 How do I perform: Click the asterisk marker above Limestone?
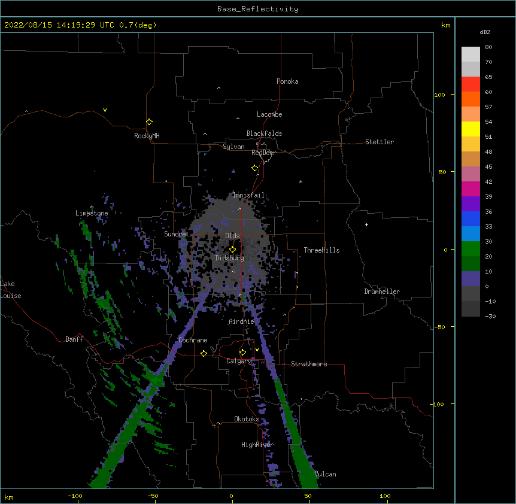point(92,207)
